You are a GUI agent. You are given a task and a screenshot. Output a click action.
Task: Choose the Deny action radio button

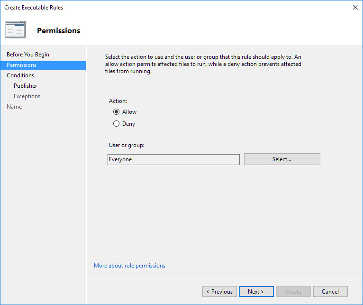coord(117,124)
